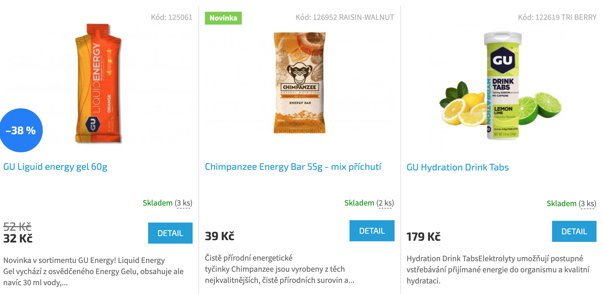This screenshot has width=603, height=294.
Task: Click the 179 Kč price of Drink Tabs
Action: (424, 237)
